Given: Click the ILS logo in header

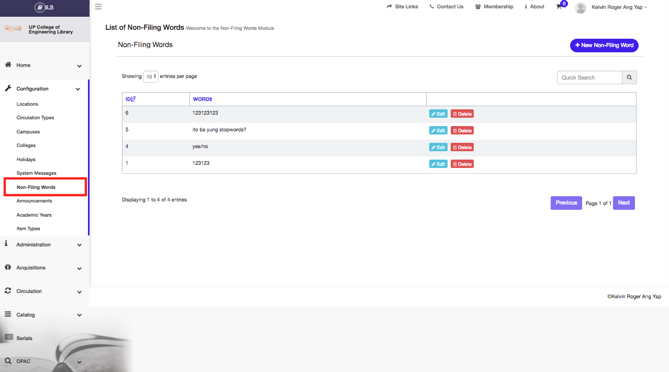Looking at the screenshot, I should pyautogui.click(x=44, y=7).
